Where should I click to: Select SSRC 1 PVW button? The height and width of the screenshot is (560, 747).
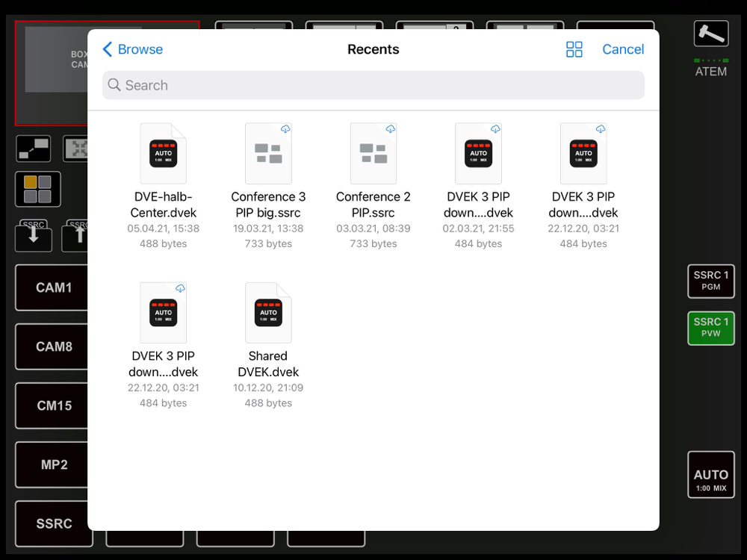click(x=711, y=328)
